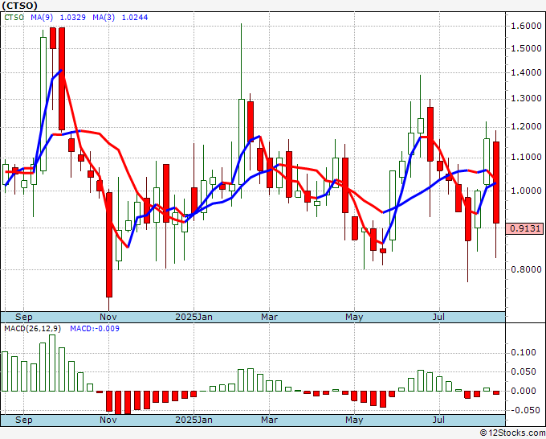The image size is (546, 439).
Task: Click the 1.4000 price axis label
Action: coord(526,72)
